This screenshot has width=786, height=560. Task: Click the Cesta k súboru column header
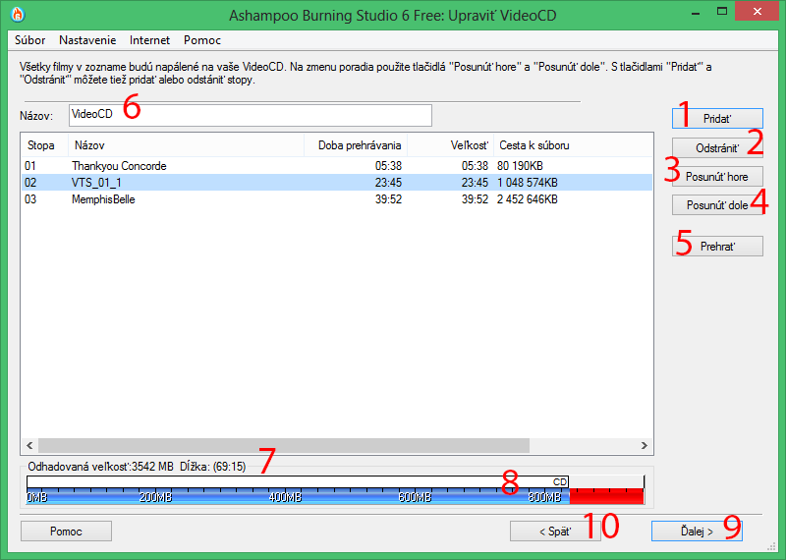point(574,145)
